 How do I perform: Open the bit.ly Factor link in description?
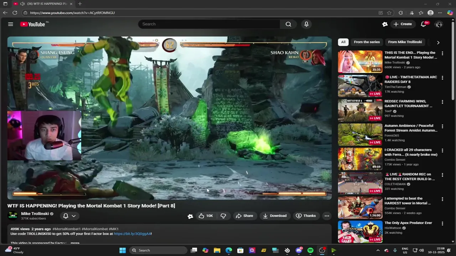click(x=132, y=234)
